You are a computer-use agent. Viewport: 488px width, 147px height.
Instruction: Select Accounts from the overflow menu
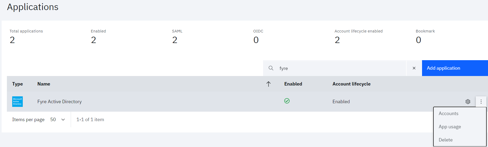click(449, 113)
